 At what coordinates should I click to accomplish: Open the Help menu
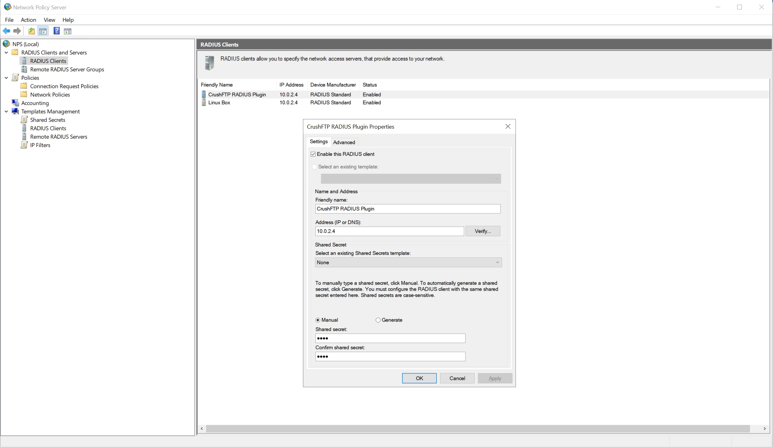68,20
